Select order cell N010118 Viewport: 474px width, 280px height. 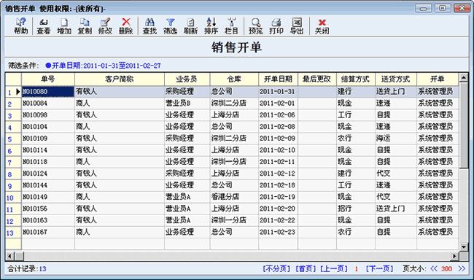click(x=48, y=162)
